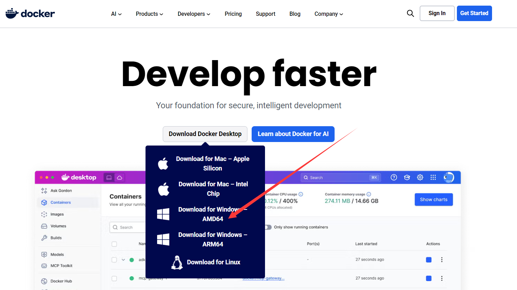
Task: Click the Docker Hub icon in sidebar
Action: (44, 281)
